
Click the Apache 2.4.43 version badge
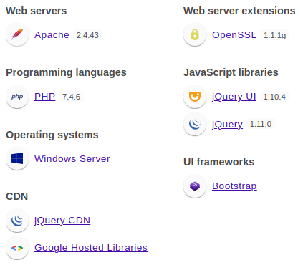87,35
